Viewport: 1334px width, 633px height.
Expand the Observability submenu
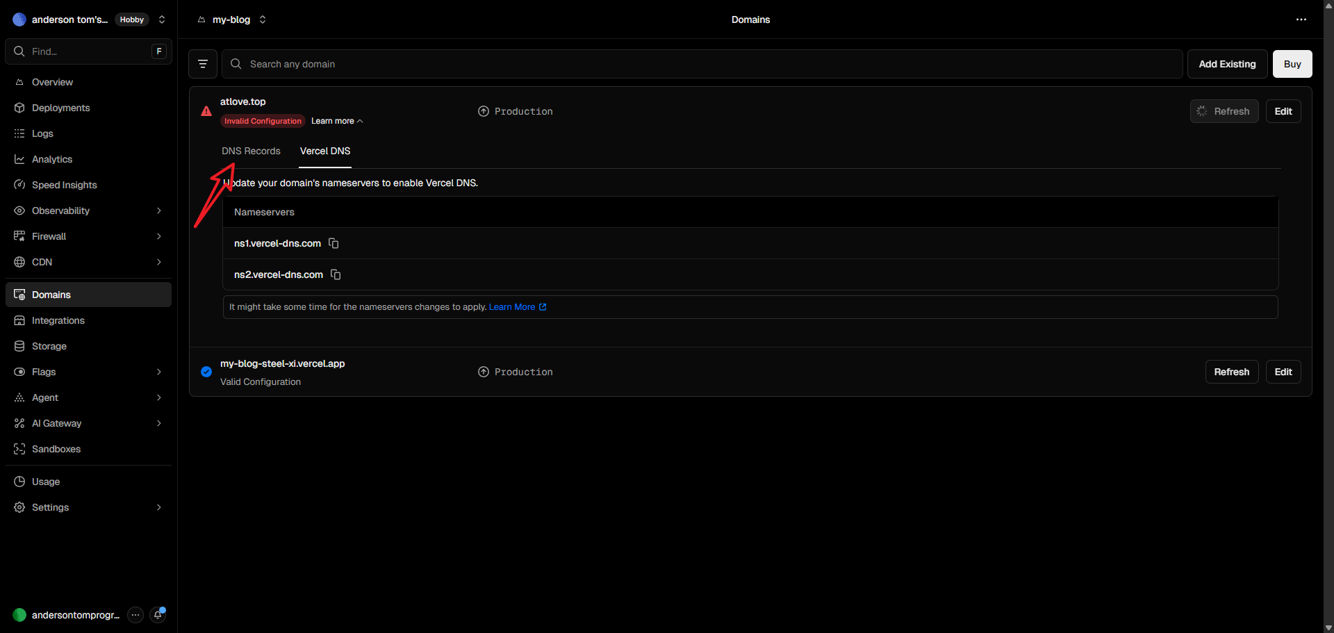click(x=159, y=211)
